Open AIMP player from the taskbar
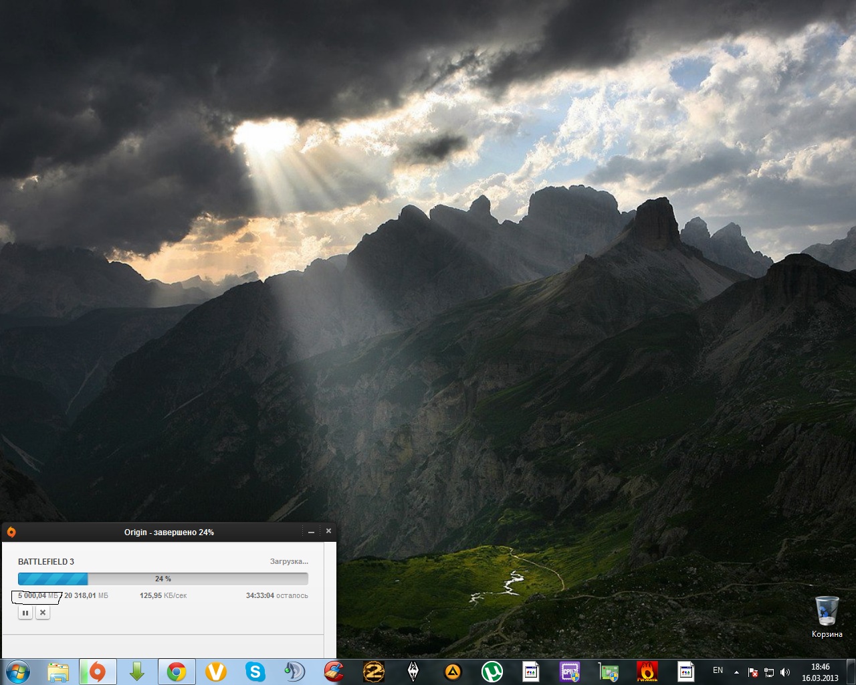This screenshot has width=856, height=685. pyautogui.click(x=453, y=671)
